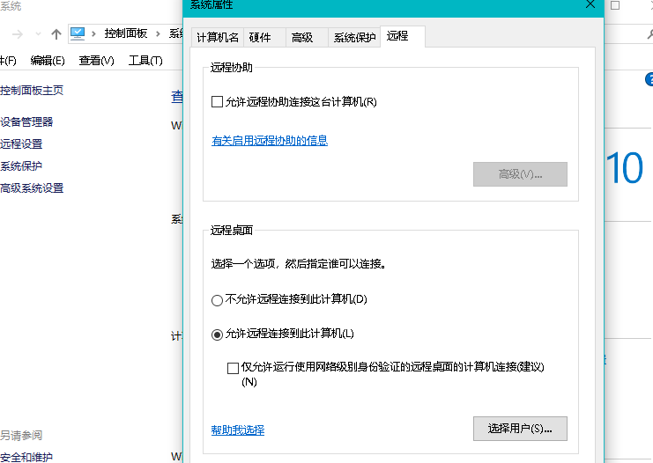Viewport: 653px width, 463px height.
Task: Open 设备管理器 from the left sidebar
Action: coord(26,122)
